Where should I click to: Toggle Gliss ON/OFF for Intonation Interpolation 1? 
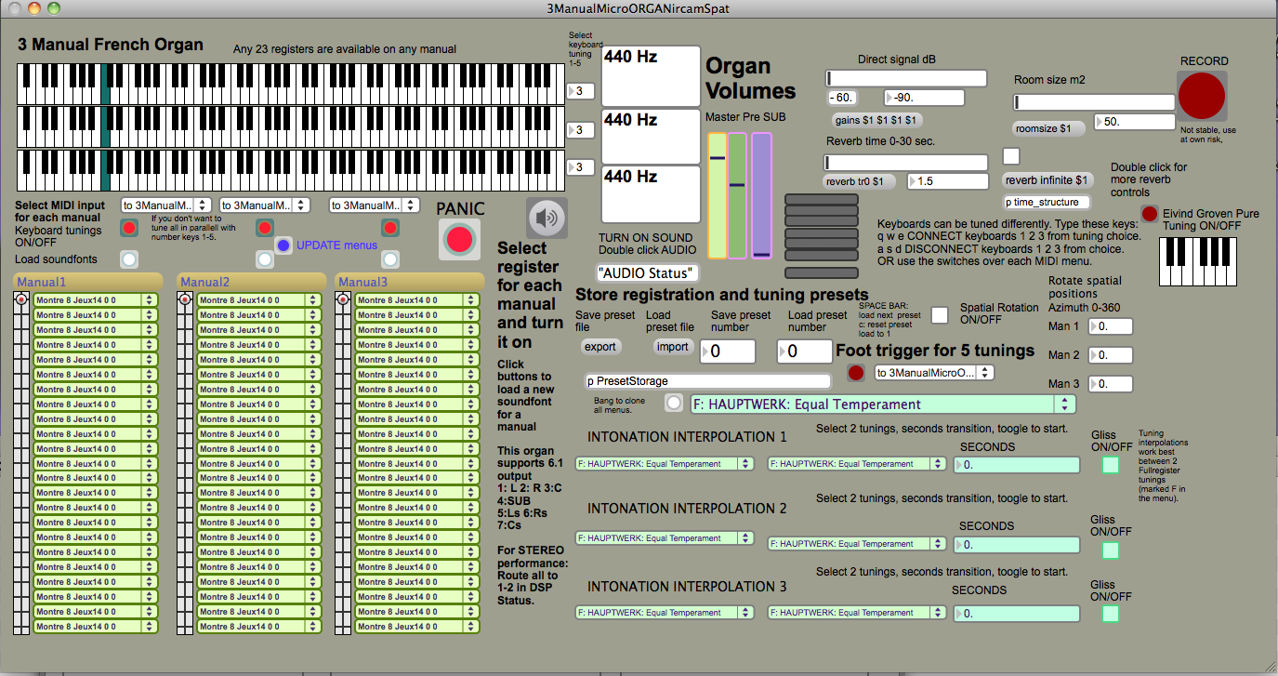tap(1111, 465)
